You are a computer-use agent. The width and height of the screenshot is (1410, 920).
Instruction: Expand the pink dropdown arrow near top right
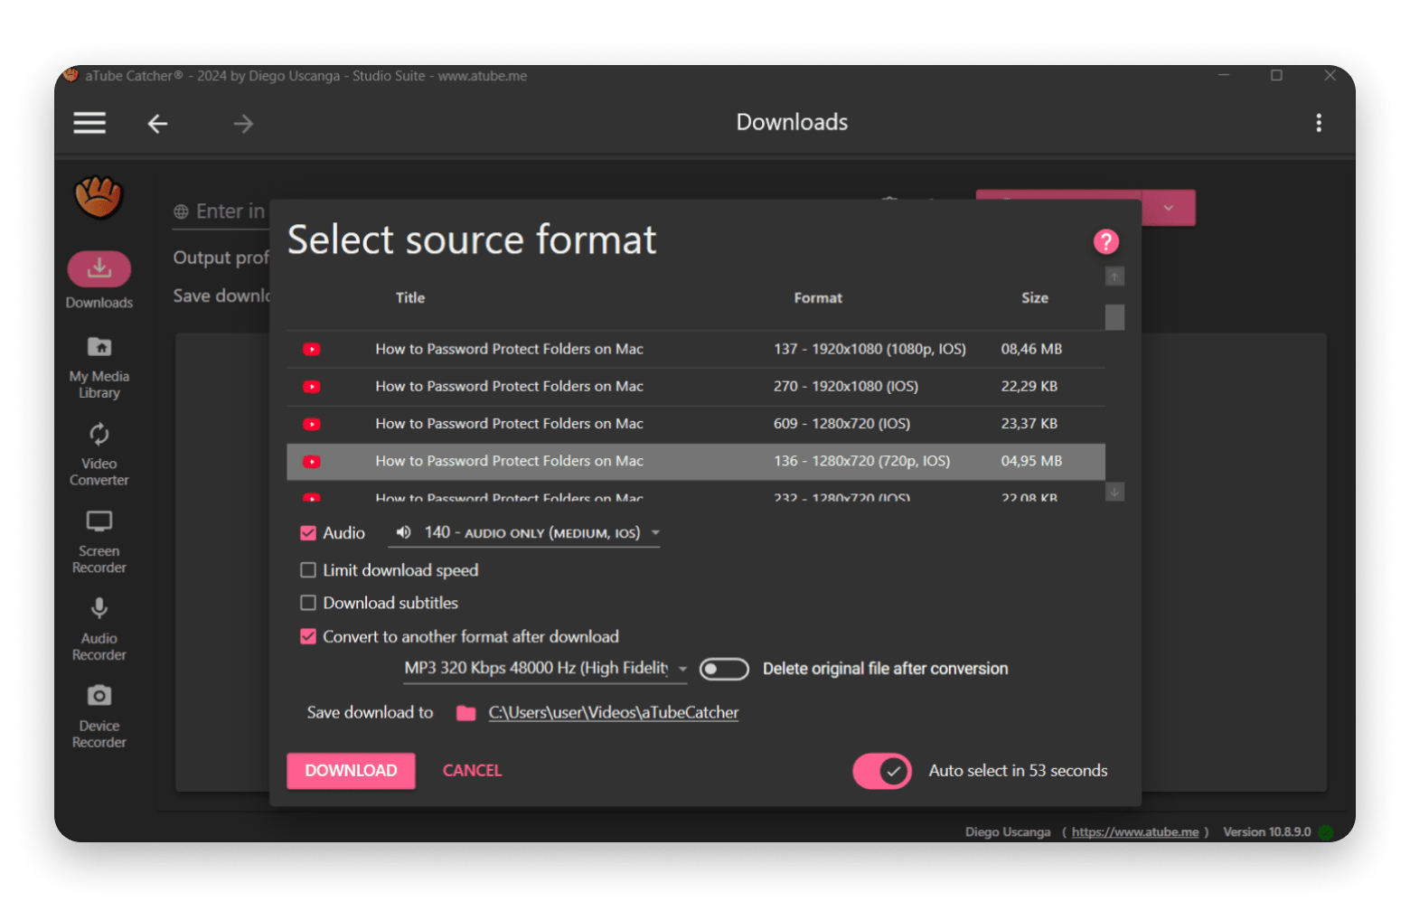[1169, 208]
